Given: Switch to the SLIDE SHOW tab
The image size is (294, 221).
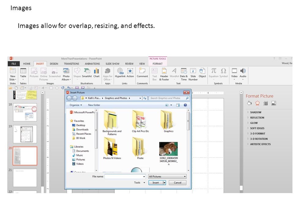Looking at the screenshot, I should (112, 64).
